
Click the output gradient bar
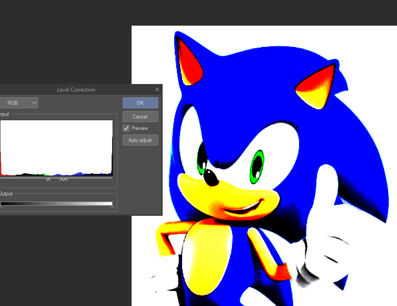click(56, 203)
